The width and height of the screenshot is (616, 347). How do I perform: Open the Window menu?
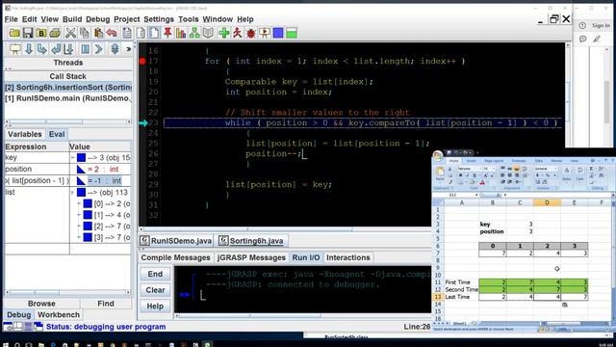[218, 19]
